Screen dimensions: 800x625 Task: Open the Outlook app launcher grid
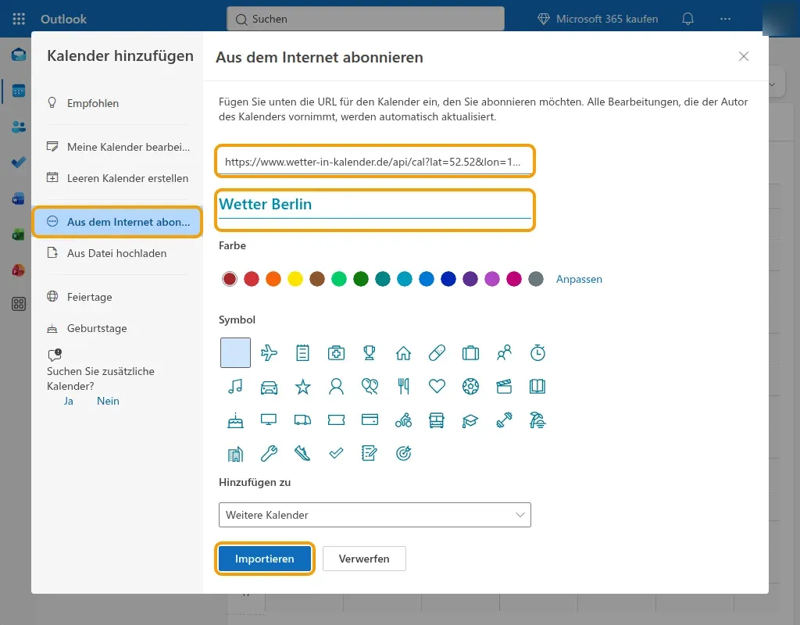pos(19,19)
